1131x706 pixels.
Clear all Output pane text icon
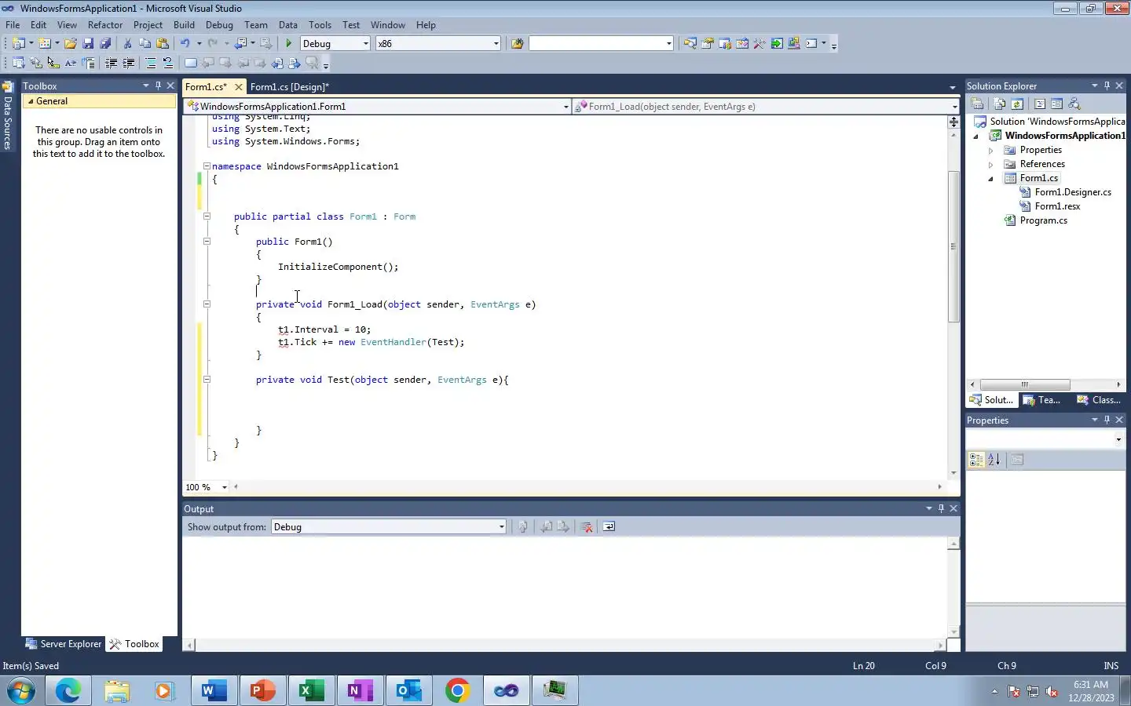coord(586,527)
